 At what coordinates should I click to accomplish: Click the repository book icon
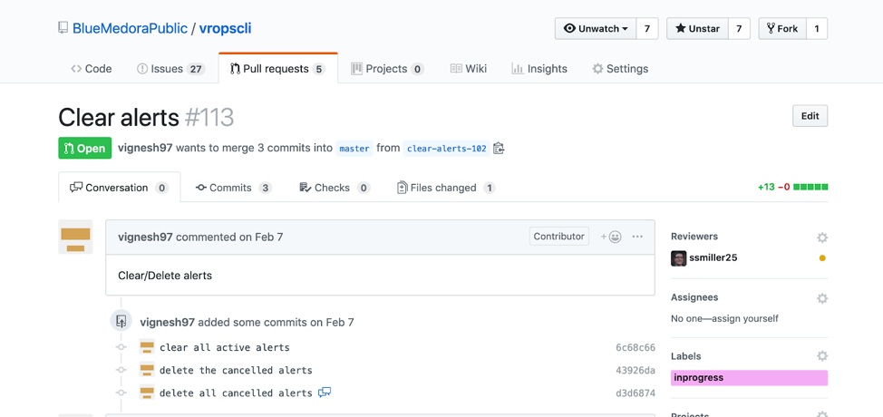pos(63,27)
